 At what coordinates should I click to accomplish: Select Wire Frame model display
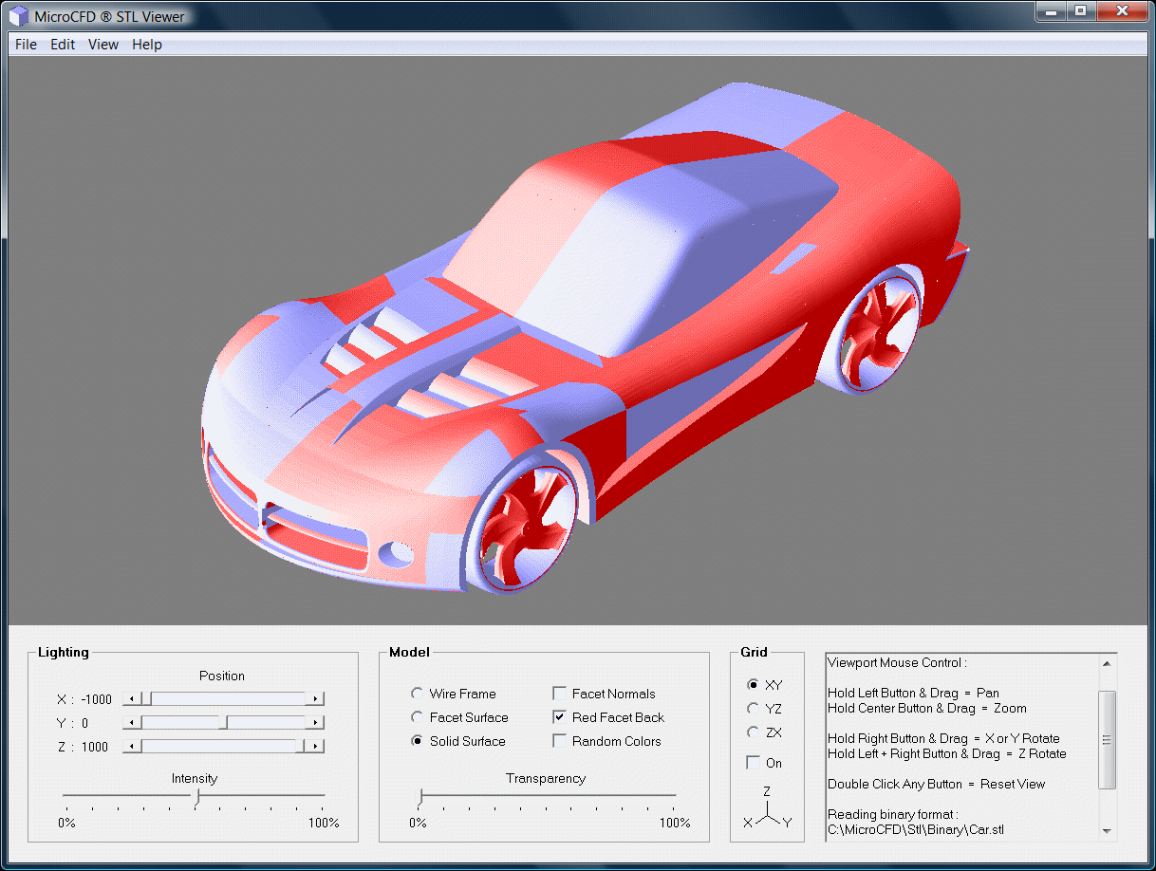click(417, 694)
